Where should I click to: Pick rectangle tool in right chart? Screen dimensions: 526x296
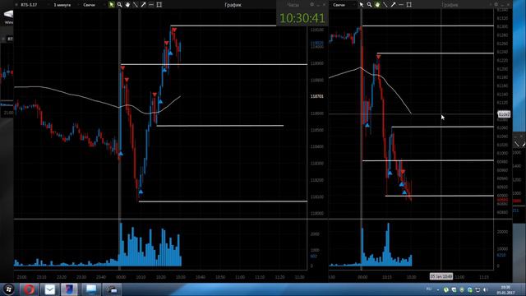click(409, 5)
